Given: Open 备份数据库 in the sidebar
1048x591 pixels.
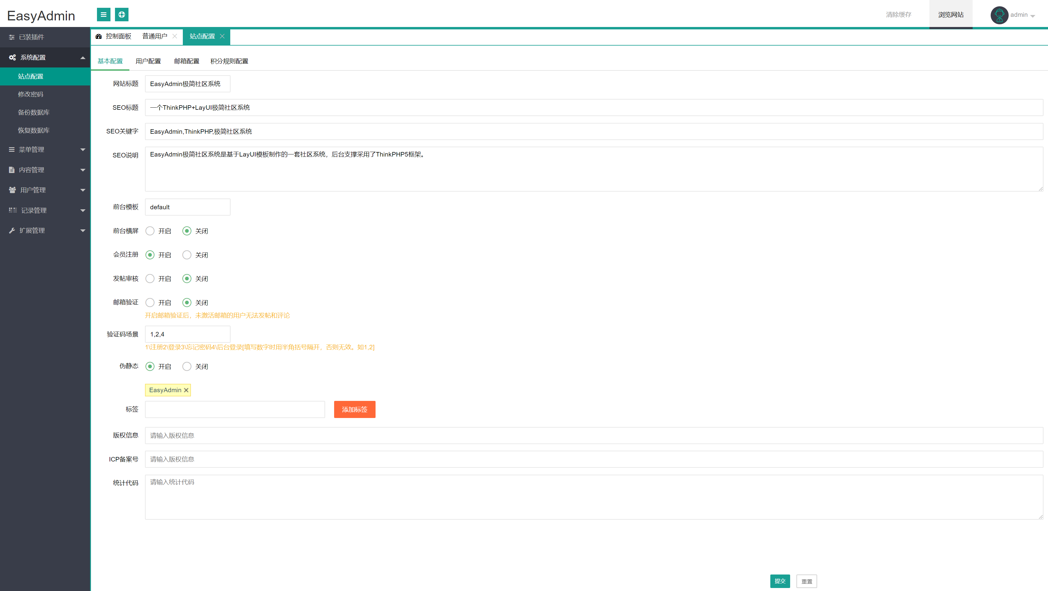Looking at the screenshot, I should [33, 112].
